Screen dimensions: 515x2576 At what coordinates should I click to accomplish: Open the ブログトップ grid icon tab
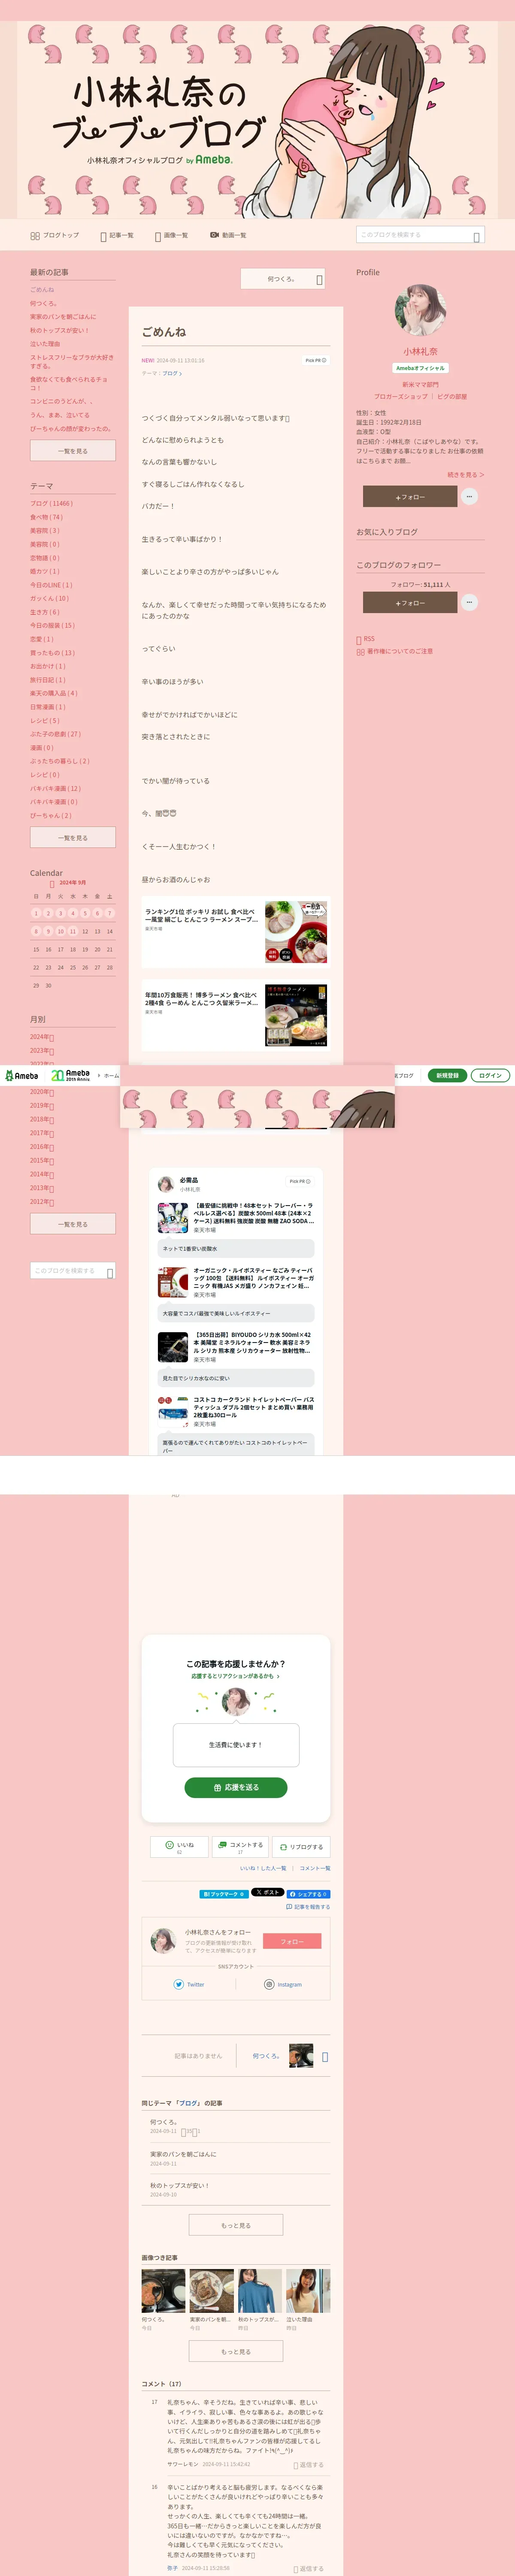[x=54, y=235]
